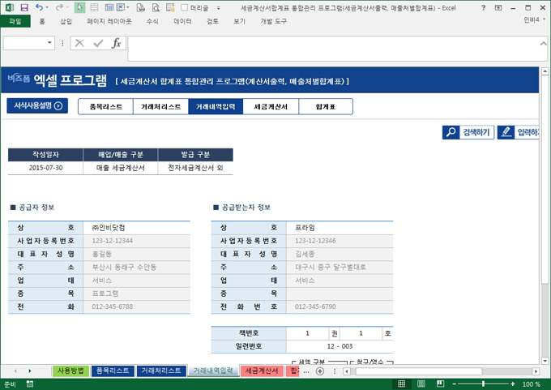The width and height of the screenshot is (551, 390).
Task: Select the 매출 세금계산서 cell
Action: 121,168
